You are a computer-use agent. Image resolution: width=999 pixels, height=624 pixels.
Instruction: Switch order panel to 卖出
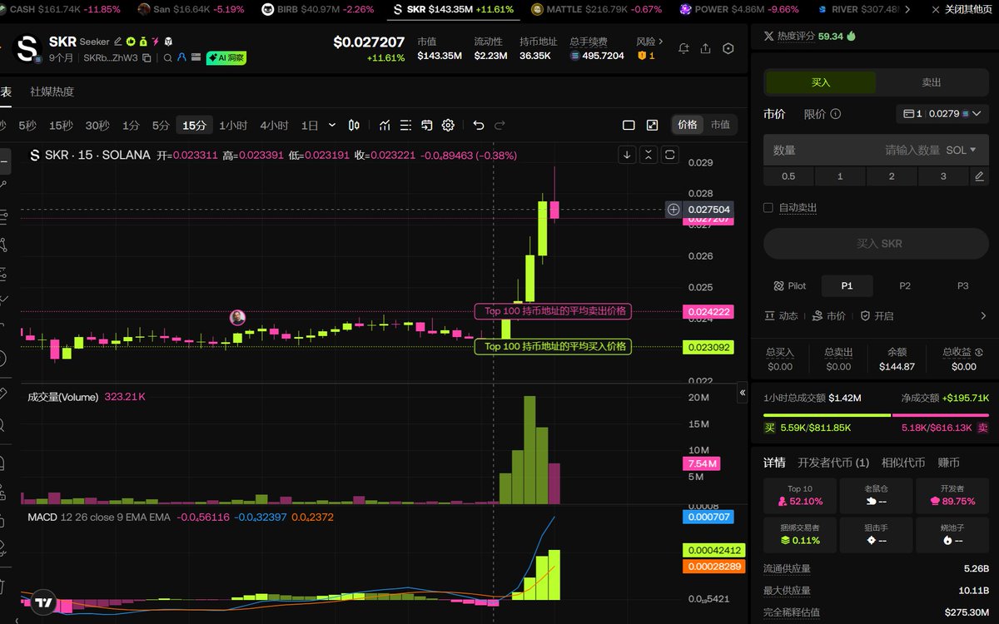(931, 82)
